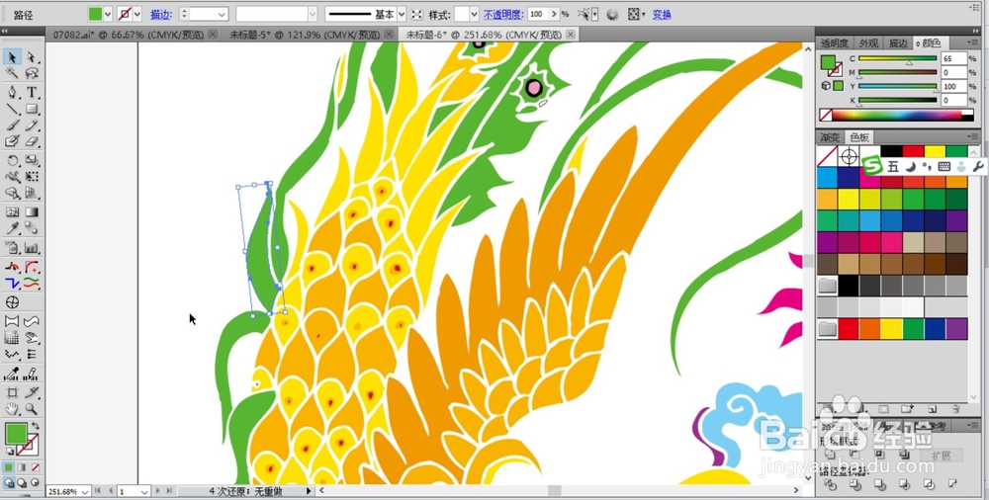Swap fill and stroke in toolbox

point(36,426)
